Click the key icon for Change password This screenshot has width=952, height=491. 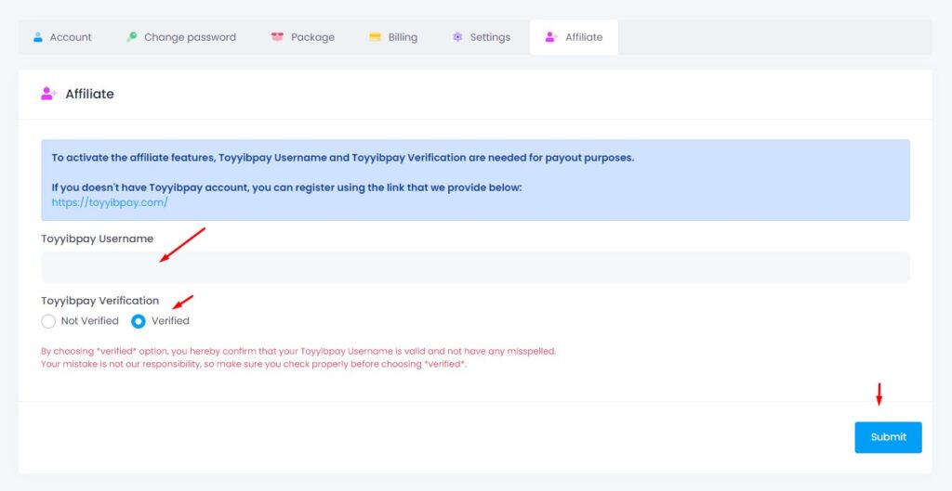coord(132,37)
